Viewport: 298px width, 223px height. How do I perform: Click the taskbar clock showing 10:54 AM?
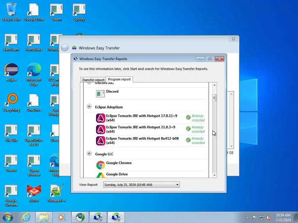pos(283,217)
